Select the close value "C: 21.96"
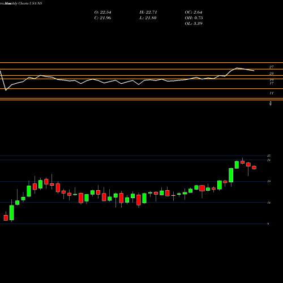Image resolution: width=283 pixels, height=283 pixels. coord(102,18)
